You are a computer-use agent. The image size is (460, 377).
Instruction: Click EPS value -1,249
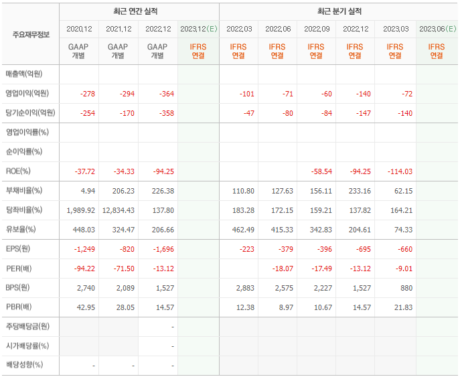[x=84, y=249]
